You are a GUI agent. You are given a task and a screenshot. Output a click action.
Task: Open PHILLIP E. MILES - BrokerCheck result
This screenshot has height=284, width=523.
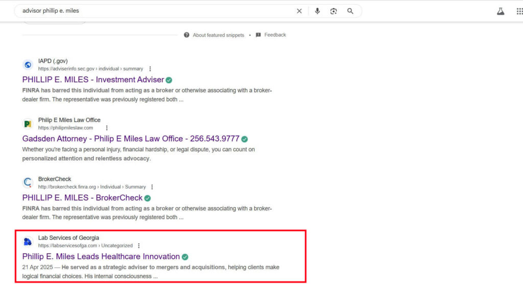click(82, 198)
